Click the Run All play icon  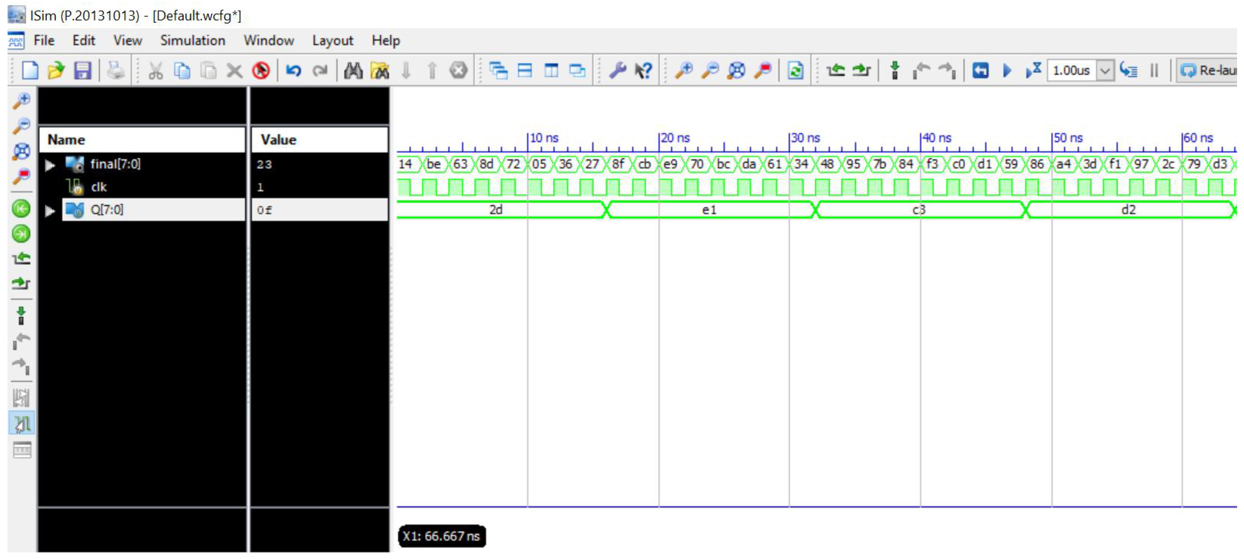(x=1007, y=71)
